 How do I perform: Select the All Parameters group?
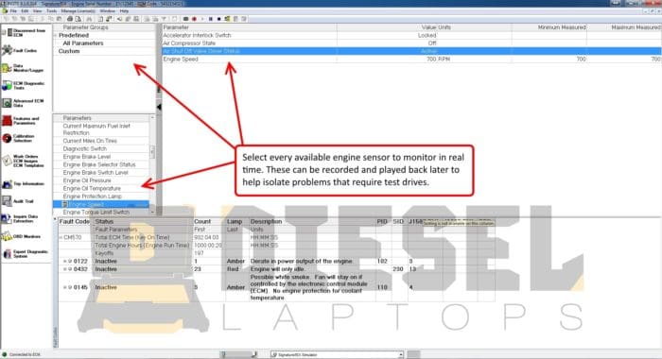click(x=83, y=43)
